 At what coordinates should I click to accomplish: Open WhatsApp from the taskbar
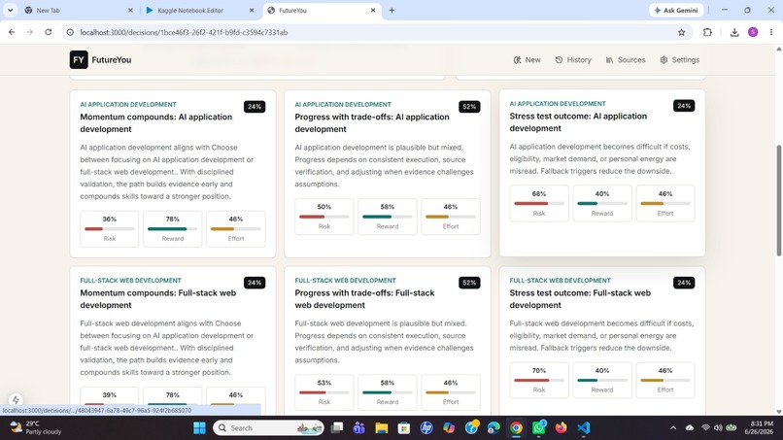[538, 428]
